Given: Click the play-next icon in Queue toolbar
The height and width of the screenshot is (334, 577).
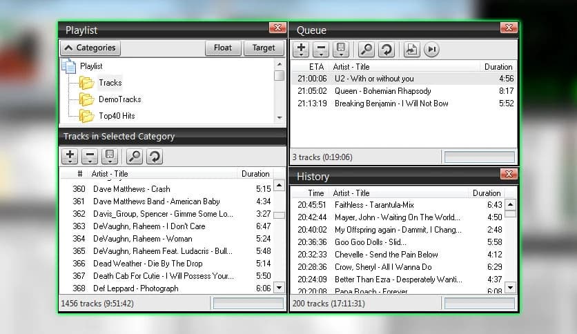Looking at the screenshot, I should coord(431,49).
